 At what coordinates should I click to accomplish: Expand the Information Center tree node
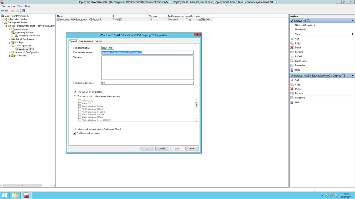(3, 19)
